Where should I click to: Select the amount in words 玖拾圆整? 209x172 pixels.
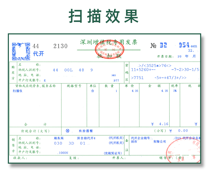(x=86, y=131)
